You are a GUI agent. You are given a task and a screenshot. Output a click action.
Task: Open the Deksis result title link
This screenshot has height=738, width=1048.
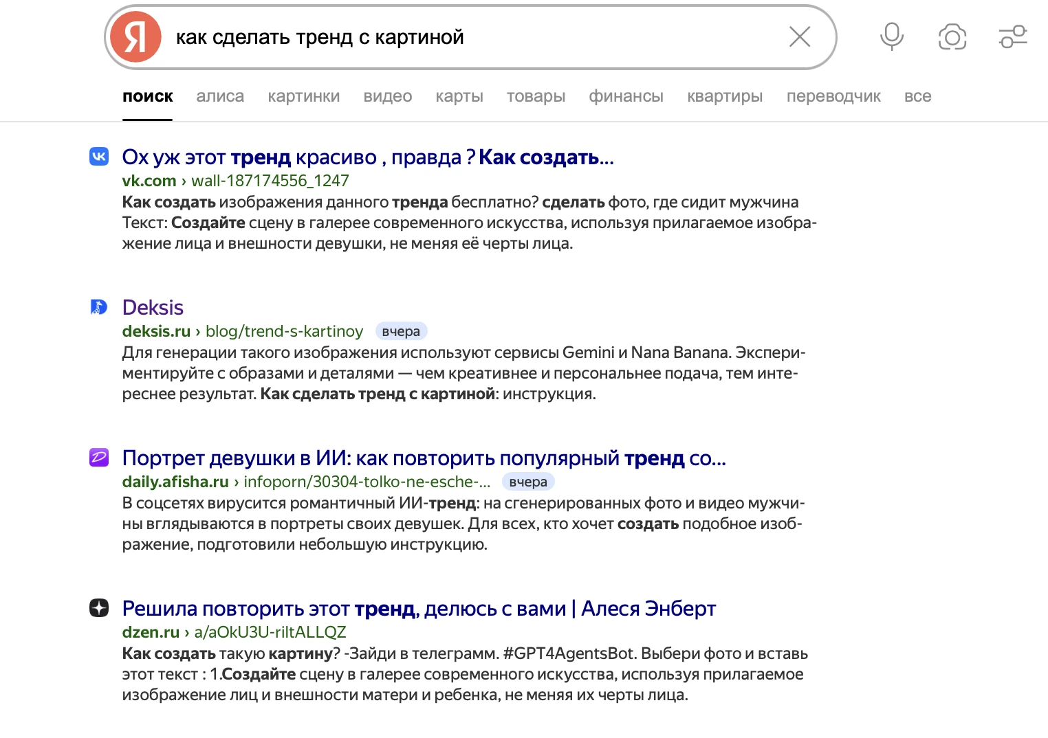153,307
